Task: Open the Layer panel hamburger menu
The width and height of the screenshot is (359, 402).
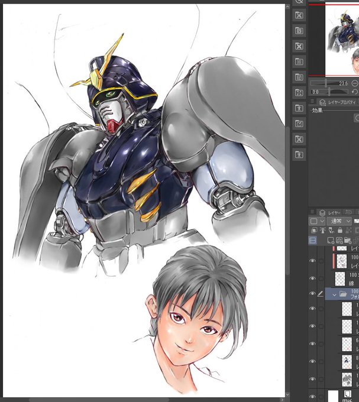Action: 312,212
